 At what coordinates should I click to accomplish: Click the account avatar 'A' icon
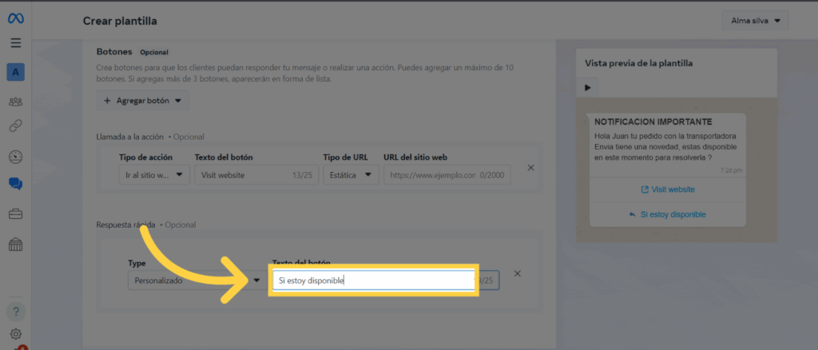click(16, 73)
